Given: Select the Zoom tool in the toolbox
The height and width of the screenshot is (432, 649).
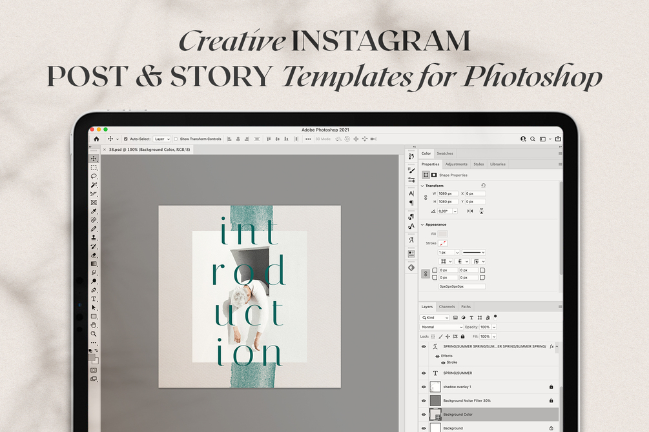Looking at the screenshot, I should [94, 333].
